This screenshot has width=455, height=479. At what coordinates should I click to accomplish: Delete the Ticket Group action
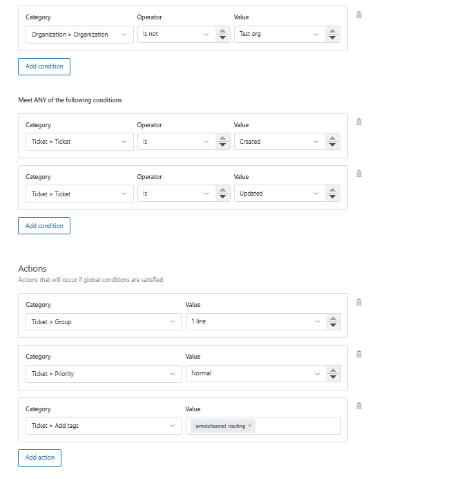tap(358, 303)
